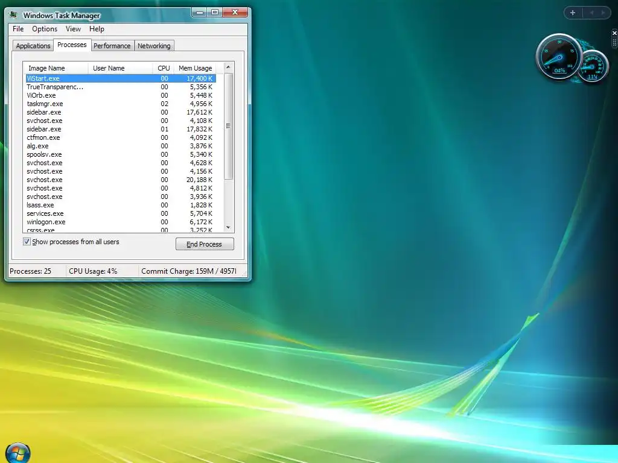This screenshot has width=618, height=463.
Task: Open the Help menu
Action: (x=97, y=29)
